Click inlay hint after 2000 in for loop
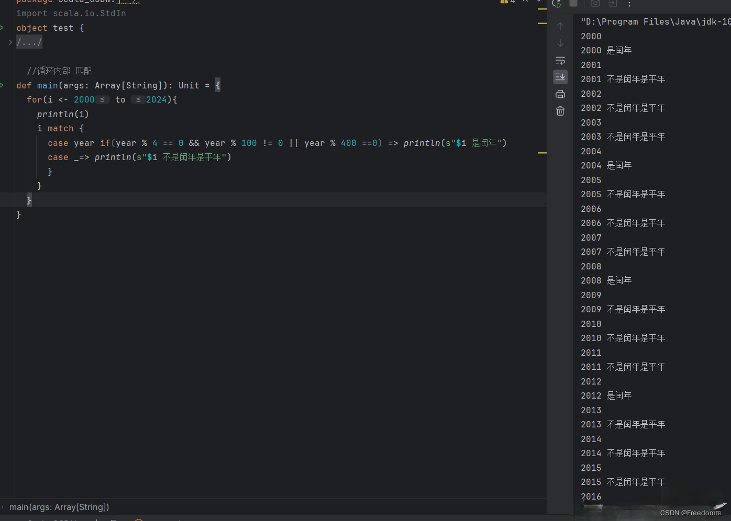Image resolution: width=731 pixels, height=521 pixels. click(x=103, y=99)
